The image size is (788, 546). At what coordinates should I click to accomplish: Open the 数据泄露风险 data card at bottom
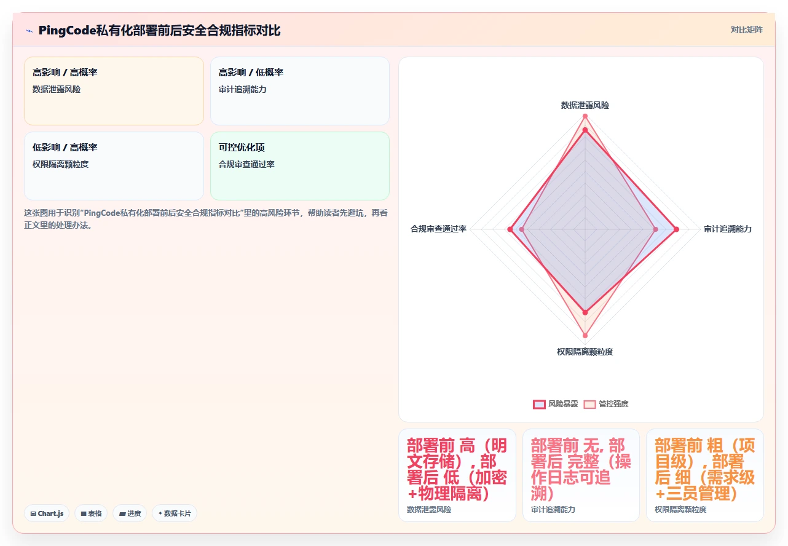[457, 475]
